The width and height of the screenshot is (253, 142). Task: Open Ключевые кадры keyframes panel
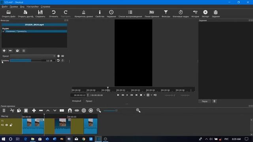[181, 14]
